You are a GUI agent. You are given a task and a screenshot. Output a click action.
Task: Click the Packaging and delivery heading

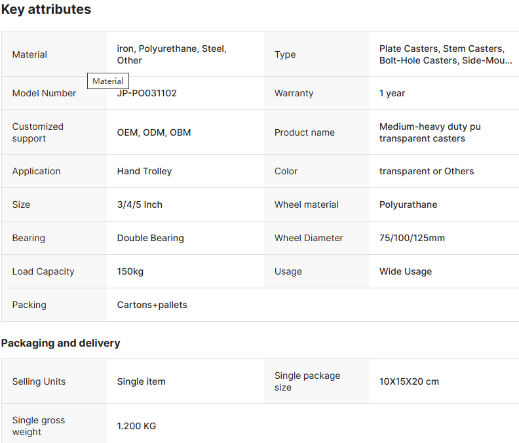pyautogui.click(x=60, y=343)
